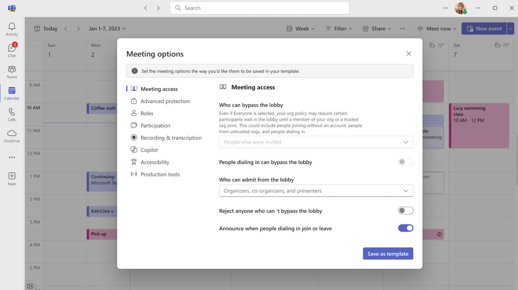Select the Meeting access section
The height and width of the screenshot is (290, 518).
159,89
